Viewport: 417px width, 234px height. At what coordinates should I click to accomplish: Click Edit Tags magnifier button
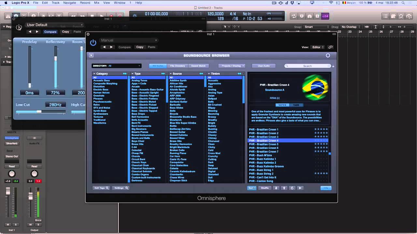[101, 188]
